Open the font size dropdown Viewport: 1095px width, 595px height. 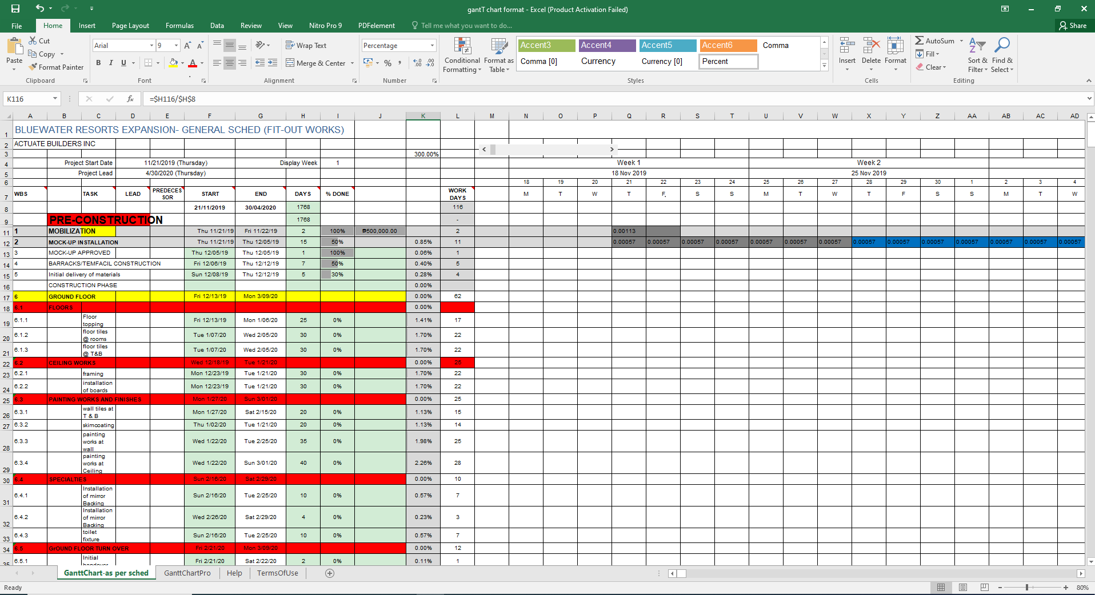(x=176, y=46)
